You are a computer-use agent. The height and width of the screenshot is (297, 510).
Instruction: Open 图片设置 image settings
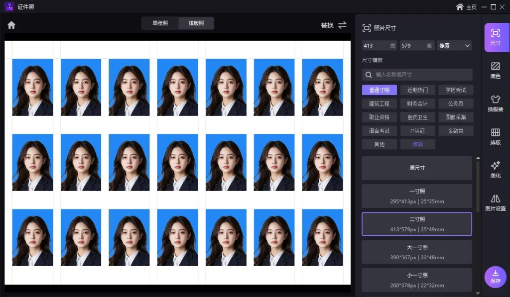click(495, 202)
